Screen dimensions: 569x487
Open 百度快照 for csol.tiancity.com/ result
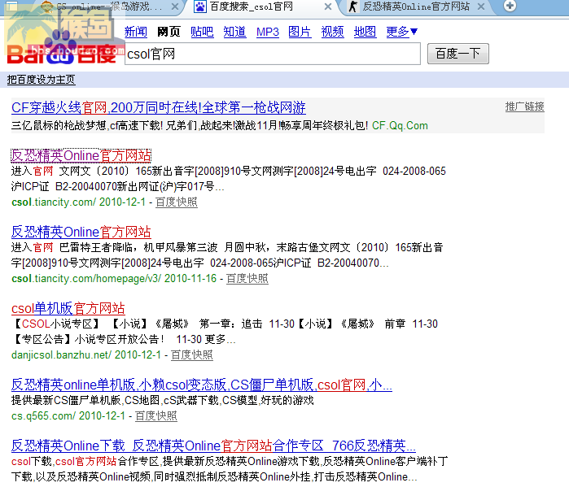click(177, 202)
